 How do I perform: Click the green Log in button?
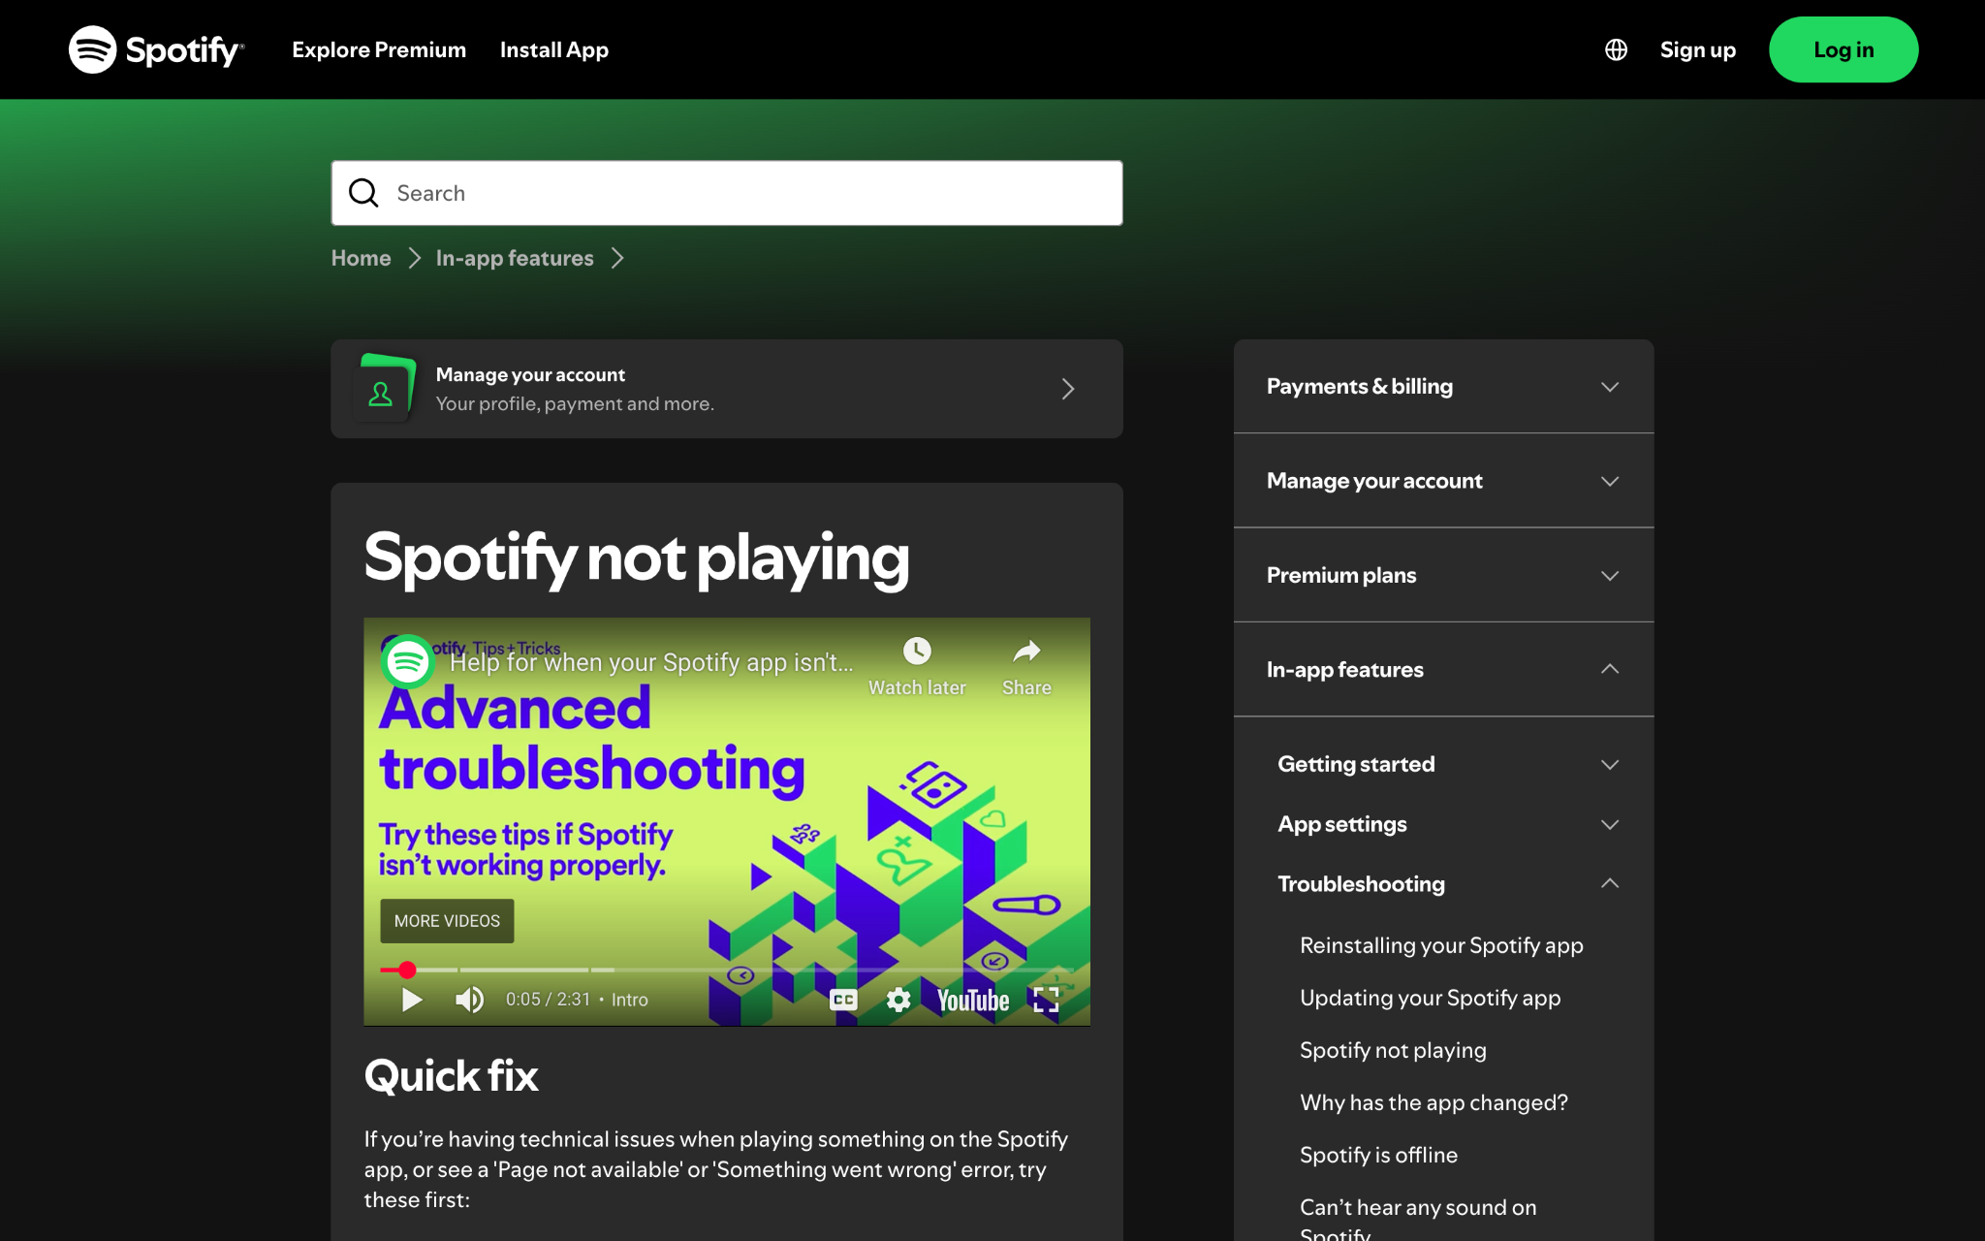point(1843,49)
